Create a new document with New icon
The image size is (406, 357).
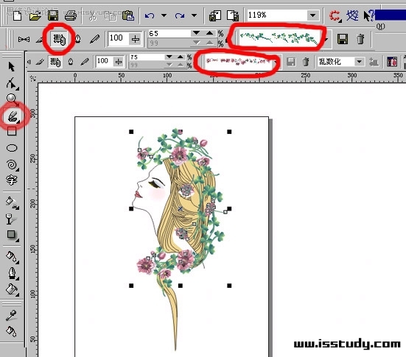point(17,15)
